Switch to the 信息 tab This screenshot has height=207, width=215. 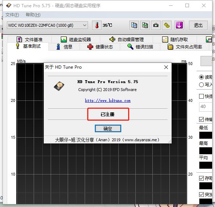click(64, 47)
